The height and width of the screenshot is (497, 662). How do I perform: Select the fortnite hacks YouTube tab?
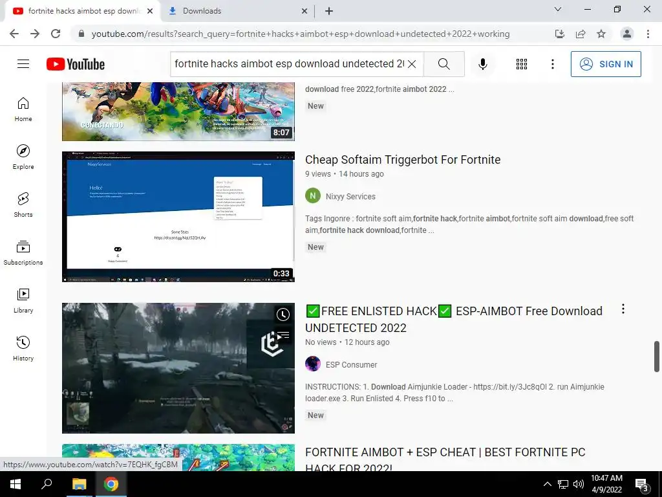[82, 11]
